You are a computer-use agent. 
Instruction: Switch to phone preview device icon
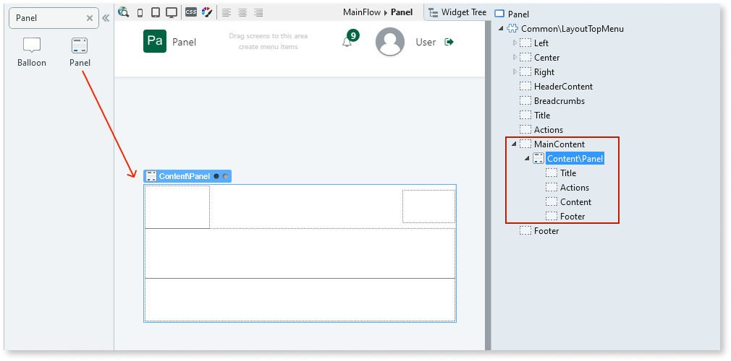(x=140, y=12)
